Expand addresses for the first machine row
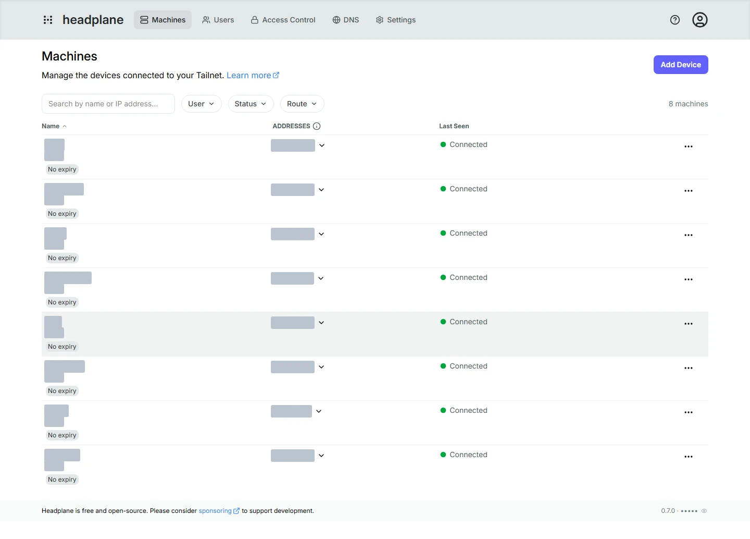Image resolution: width=750 pixels, height=539 pixels. tap(322, 145)
